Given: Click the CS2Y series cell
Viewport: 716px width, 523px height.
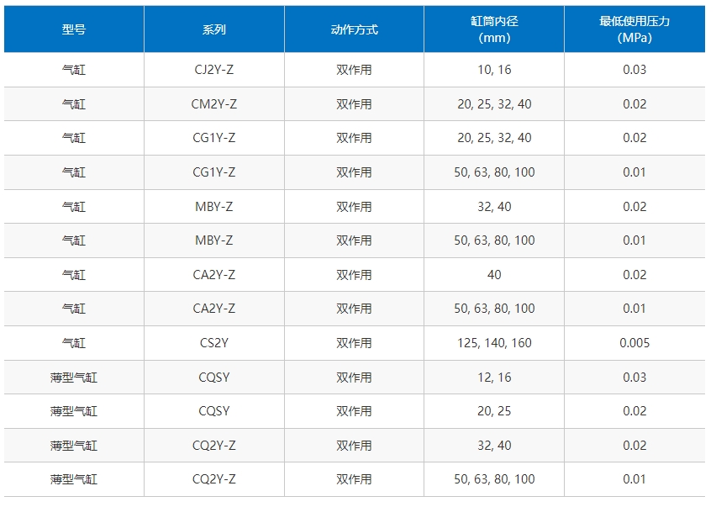Looking at the screenshot, I should click(x=214, y=342).
